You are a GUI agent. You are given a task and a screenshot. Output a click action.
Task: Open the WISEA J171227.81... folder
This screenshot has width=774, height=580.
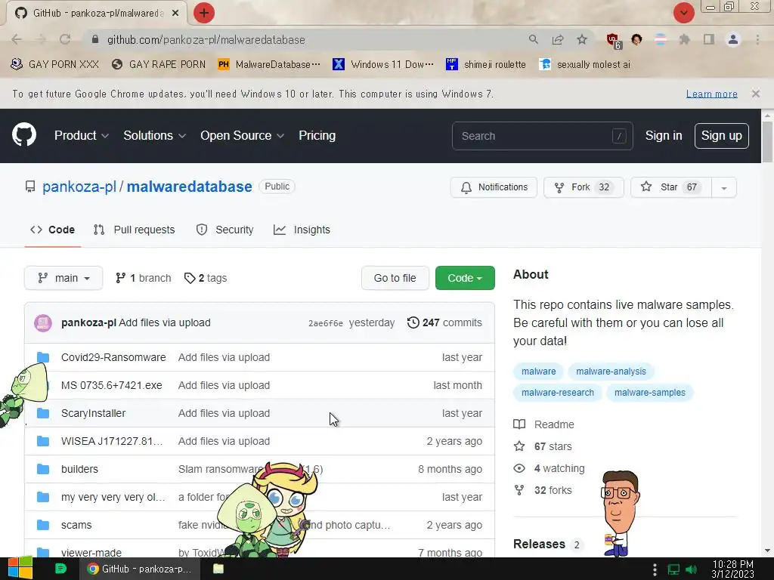click(x=112, y=441)
